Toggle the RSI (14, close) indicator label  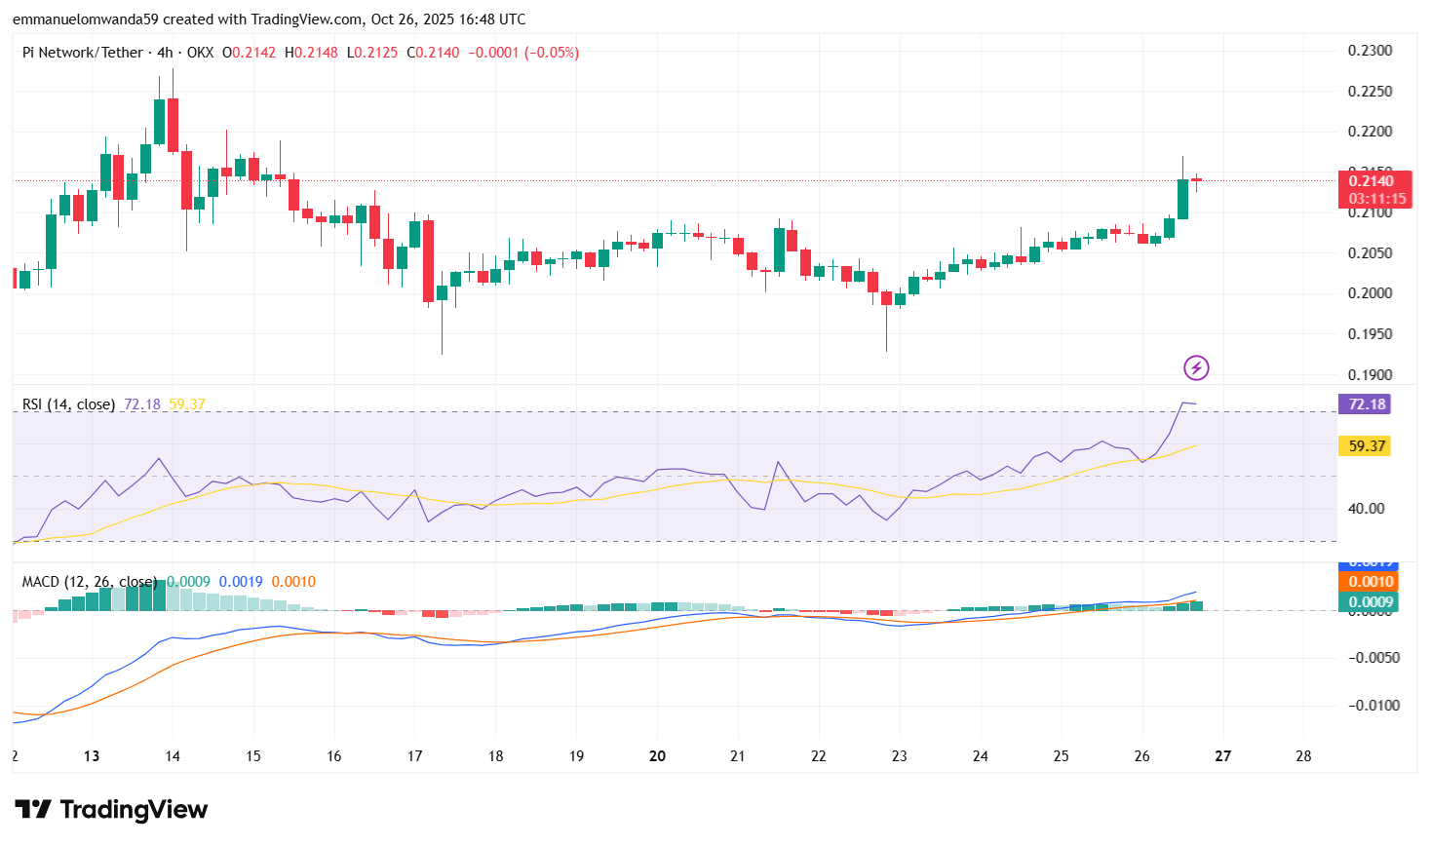[68, 404]
